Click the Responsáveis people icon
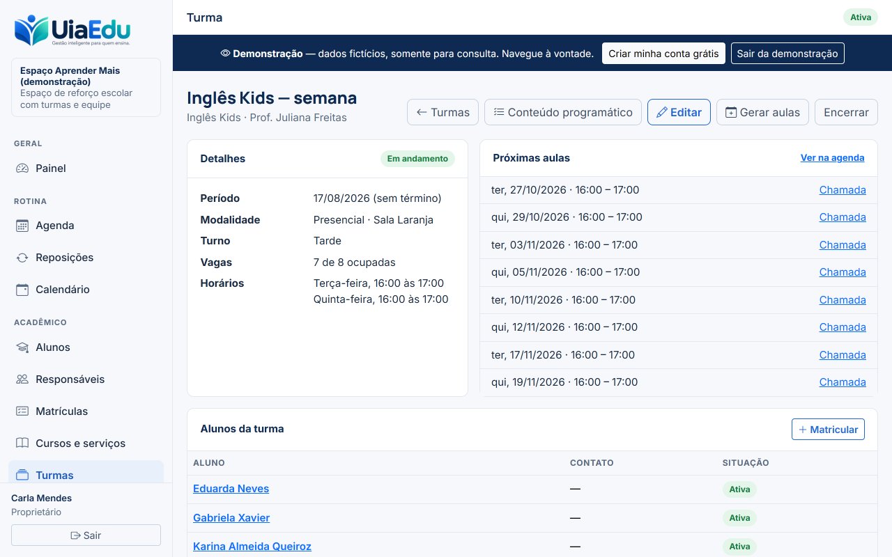The image size is (892, 557). (x=22, y=379)
